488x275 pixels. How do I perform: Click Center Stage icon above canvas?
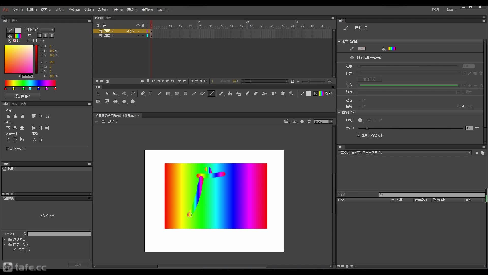(x=302, y=122)
